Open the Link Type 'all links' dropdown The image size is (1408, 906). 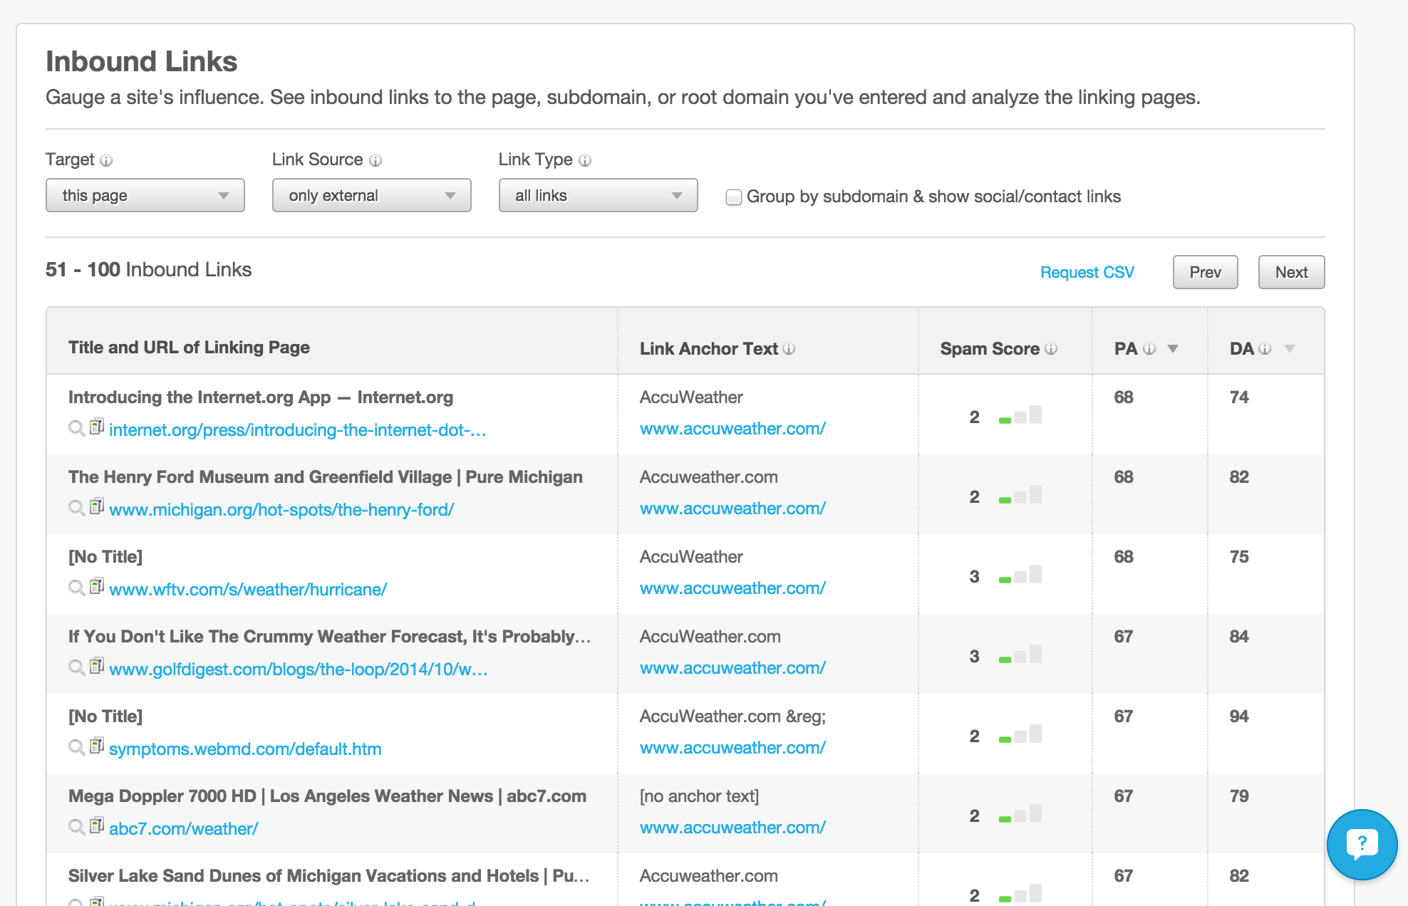click(x=597, y=195)
